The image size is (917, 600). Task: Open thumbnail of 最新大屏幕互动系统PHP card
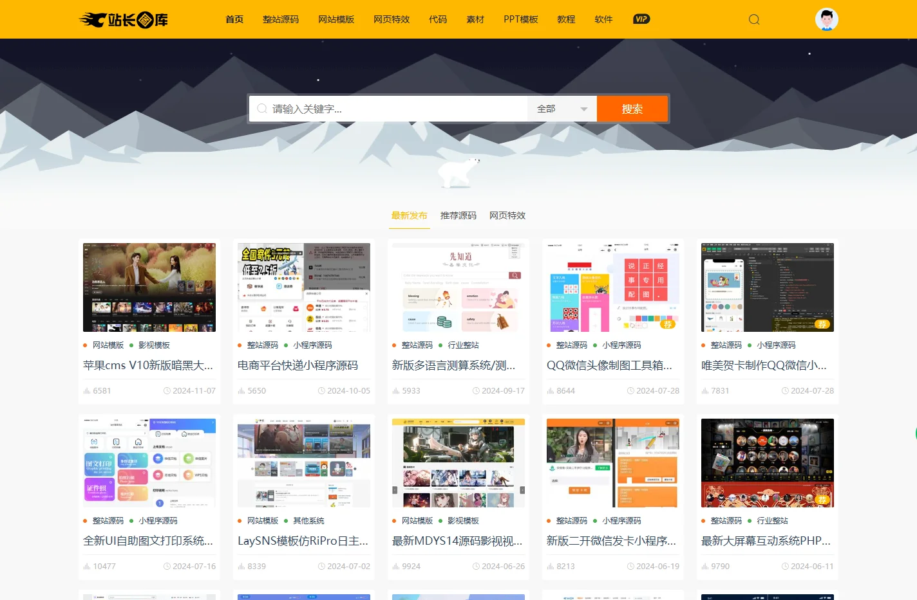point(768,463)
